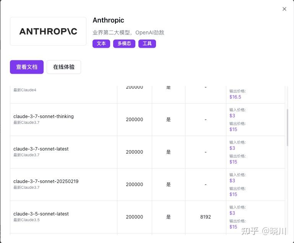Screen dimensions: 294x243
Task: Click the $16.5 output price
Action: point(235,97)
